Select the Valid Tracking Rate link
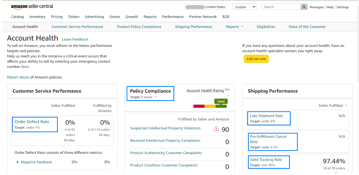This screenshot has height=175, width=359. (x=266, y=160)
